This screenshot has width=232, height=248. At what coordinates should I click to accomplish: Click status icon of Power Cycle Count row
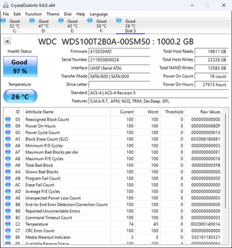[8, 133]
